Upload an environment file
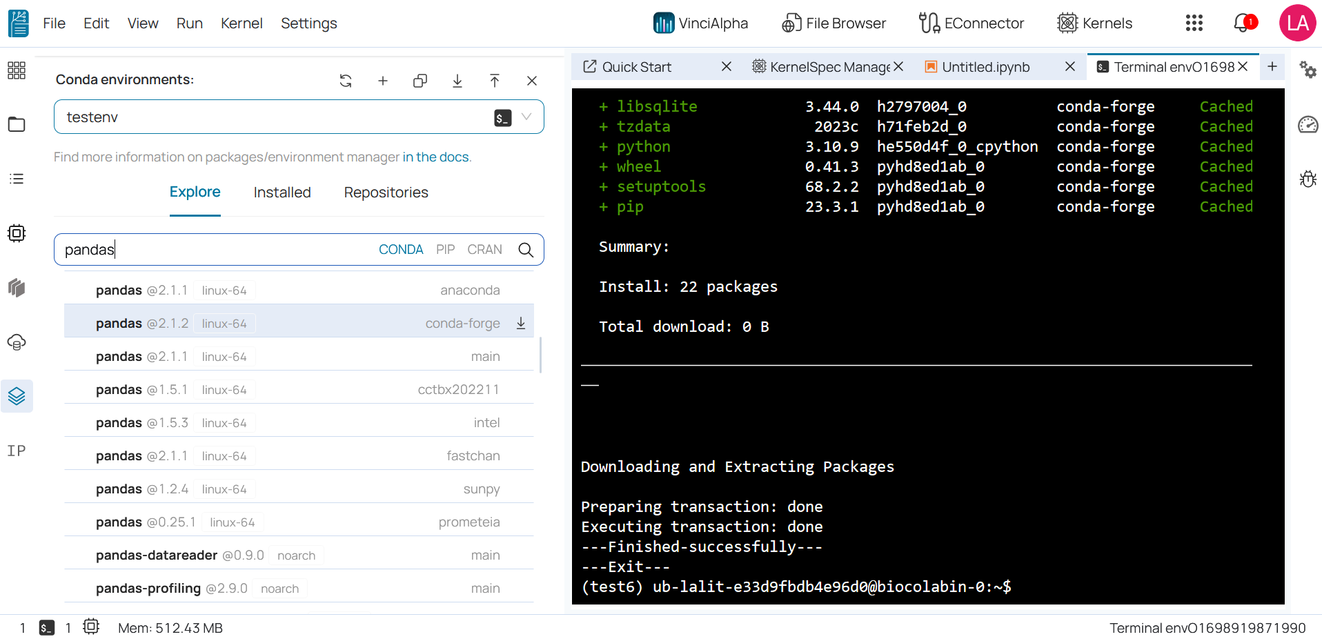Viewport: 1322px width, 639px height. (495, 81)
